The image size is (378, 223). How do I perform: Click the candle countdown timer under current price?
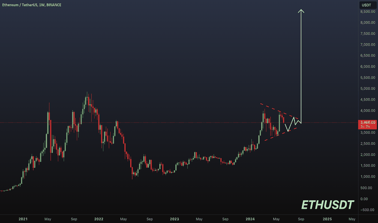[365, 127]
